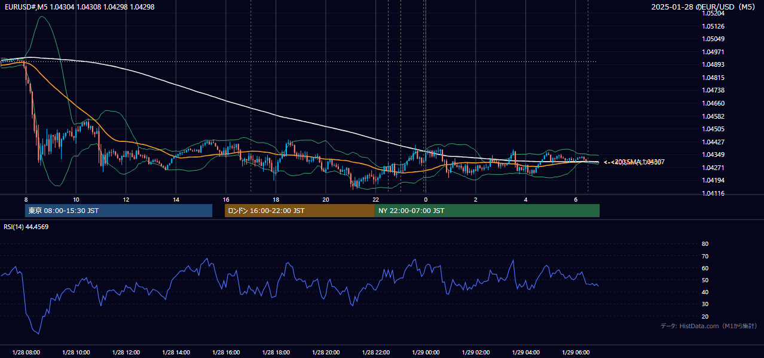The image size is (764, 358).
Task: Click price axis value 1.05204
Action: 713,13
